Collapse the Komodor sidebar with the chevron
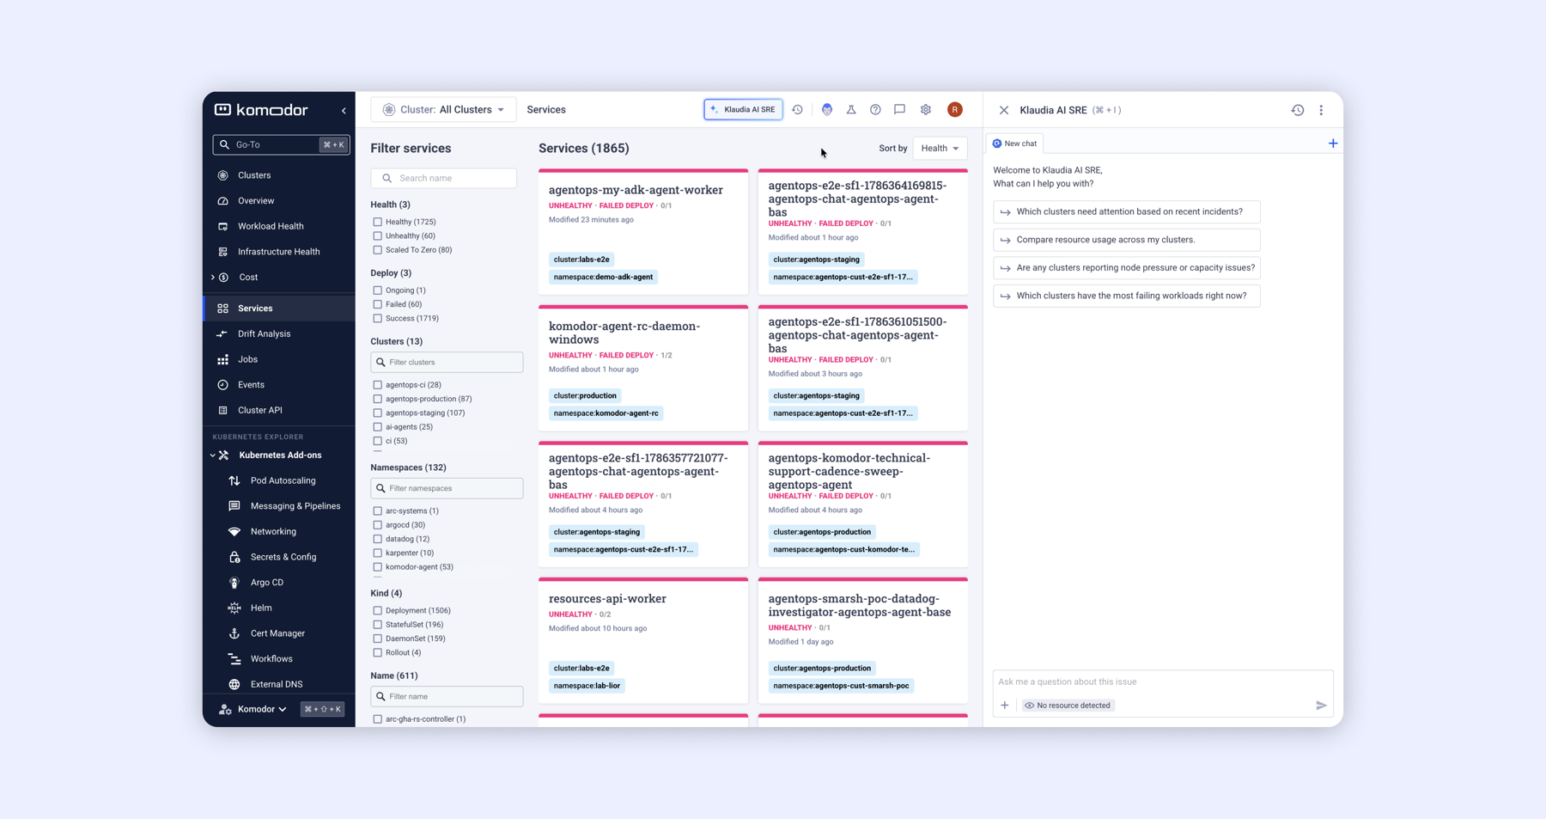1546x819 pixels. 344,111
